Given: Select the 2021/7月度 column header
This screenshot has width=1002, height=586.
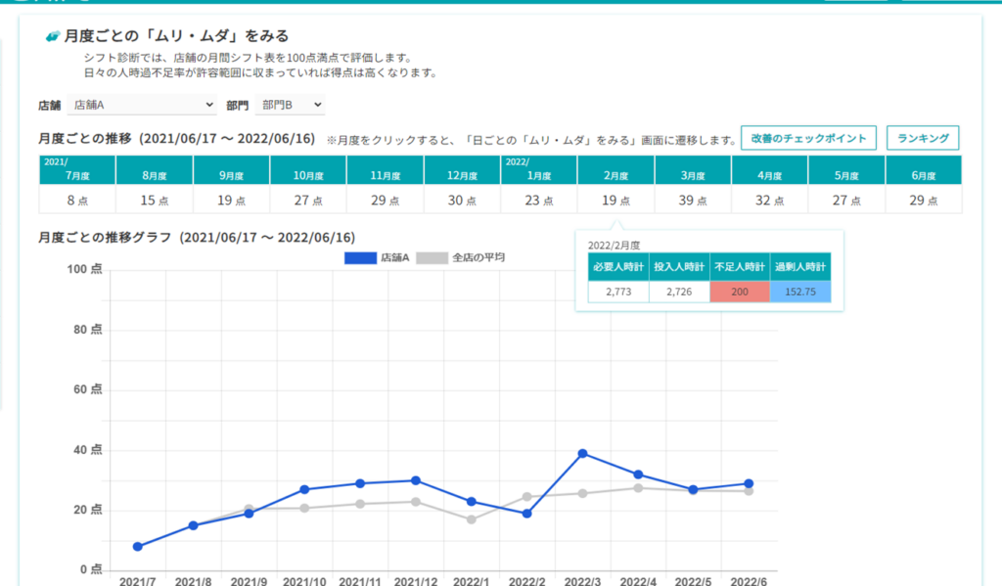Looking at the screenshot, I should point(77,170).
